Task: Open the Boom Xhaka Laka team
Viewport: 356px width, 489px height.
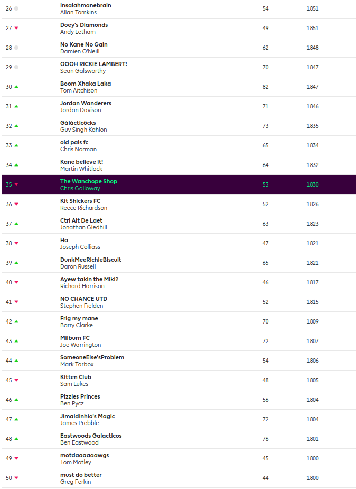Action: (86, 84)
